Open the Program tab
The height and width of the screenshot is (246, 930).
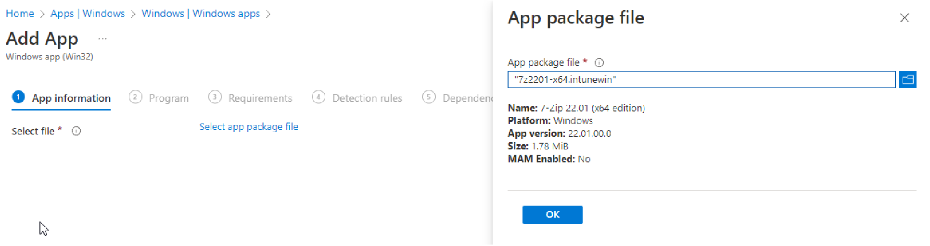[x=168, y=98]
